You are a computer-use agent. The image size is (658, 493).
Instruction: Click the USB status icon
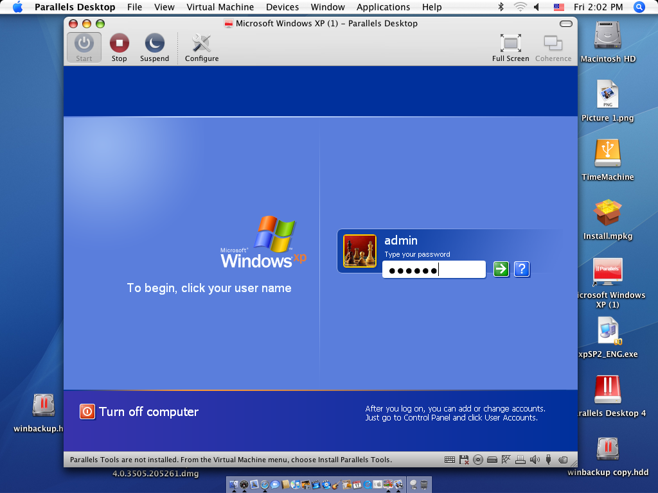(x=549, y=460)
